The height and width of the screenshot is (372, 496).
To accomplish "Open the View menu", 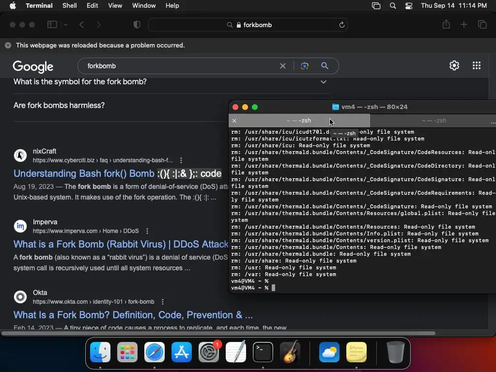I will click(x=115, y=6).
